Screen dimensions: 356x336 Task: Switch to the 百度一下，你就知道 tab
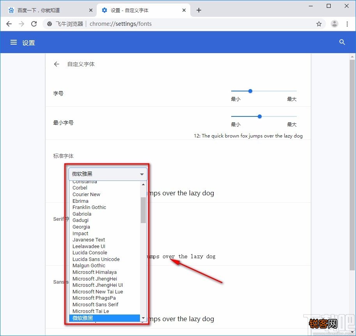click(x=50, y=10)
